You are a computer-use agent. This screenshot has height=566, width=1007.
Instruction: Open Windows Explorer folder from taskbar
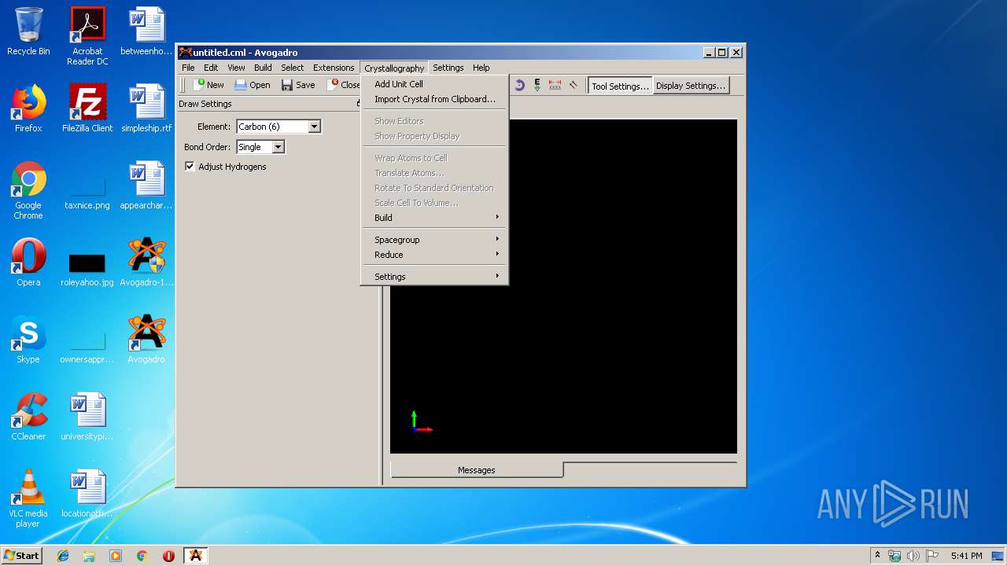pos(89,556)
